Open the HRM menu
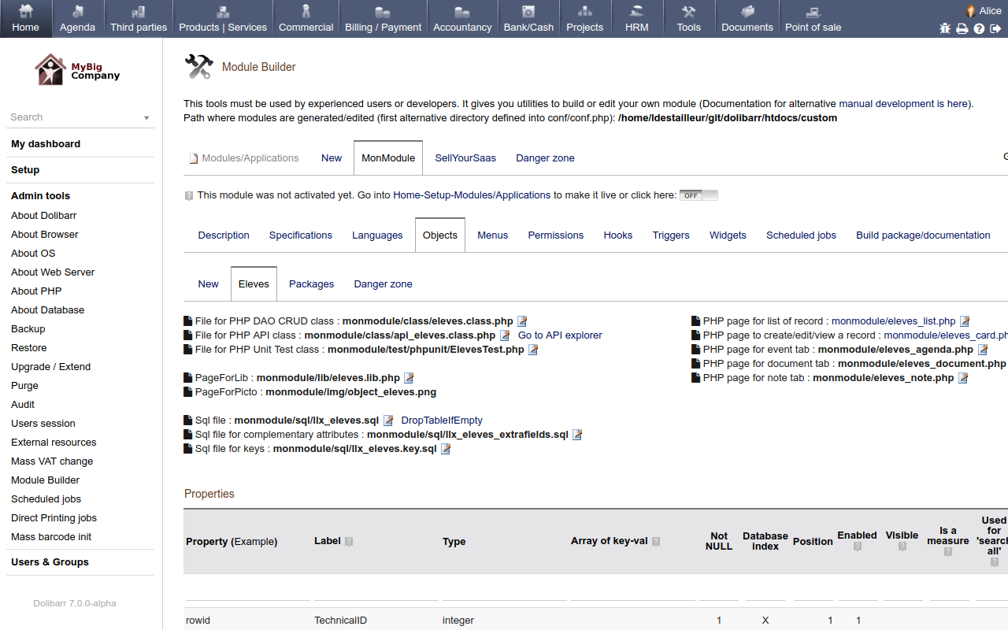1008x630 pixels. pos(637,19)
